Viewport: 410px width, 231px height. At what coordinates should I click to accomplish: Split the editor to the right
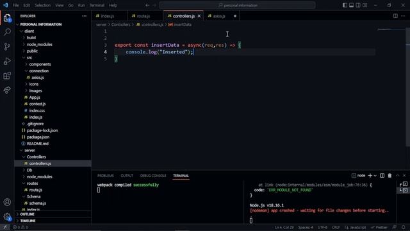395,16
